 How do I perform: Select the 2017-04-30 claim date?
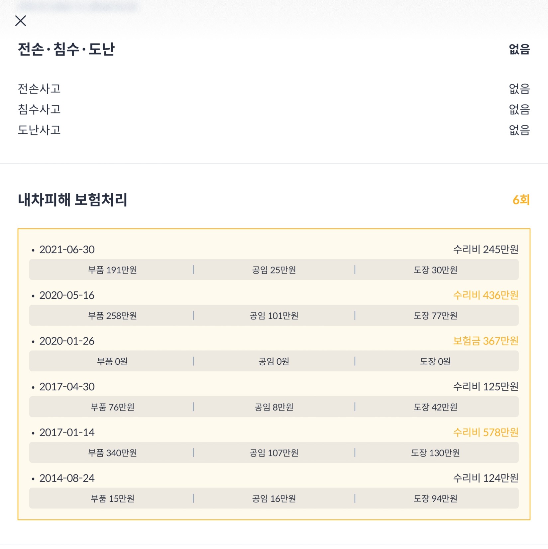click(x=67, y=387)
